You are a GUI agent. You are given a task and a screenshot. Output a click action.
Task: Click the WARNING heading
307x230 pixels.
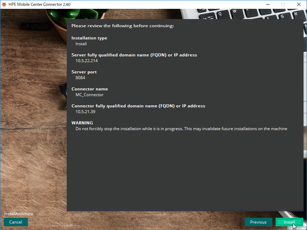tap(82, 123)
